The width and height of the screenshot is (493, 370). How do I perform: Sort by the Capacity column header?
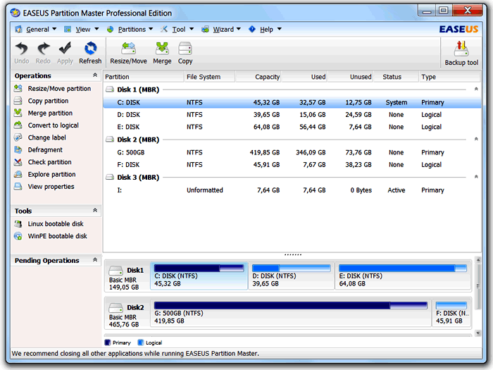tap(267, 77)
